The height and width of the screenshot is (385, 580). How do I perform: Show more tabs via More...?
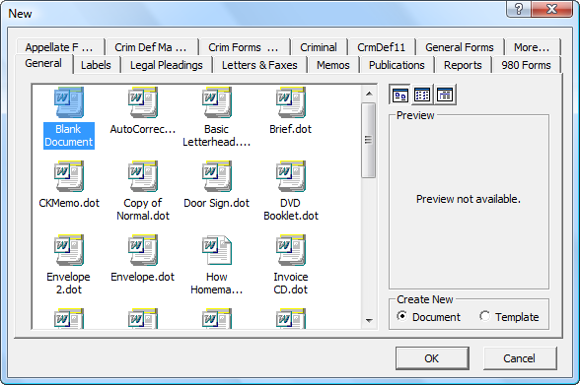click(x=532, y=47)
